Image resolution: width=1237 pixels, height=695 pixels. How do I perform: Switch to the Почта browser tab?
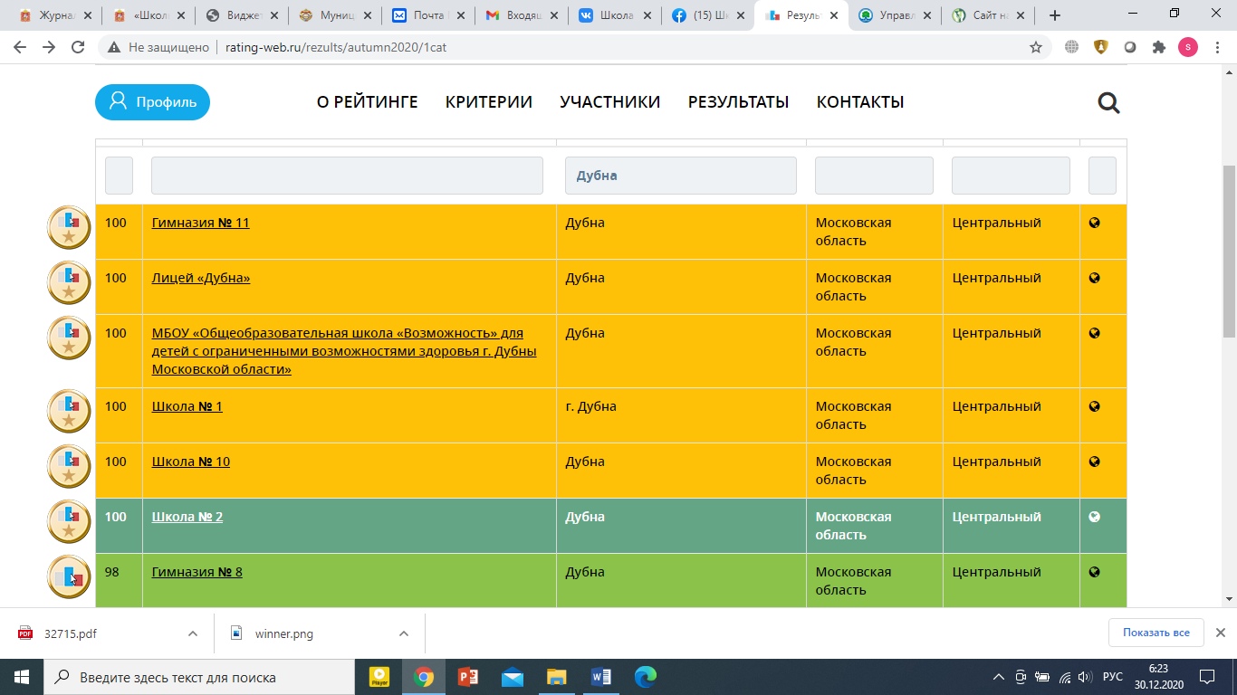coord(428,15)
